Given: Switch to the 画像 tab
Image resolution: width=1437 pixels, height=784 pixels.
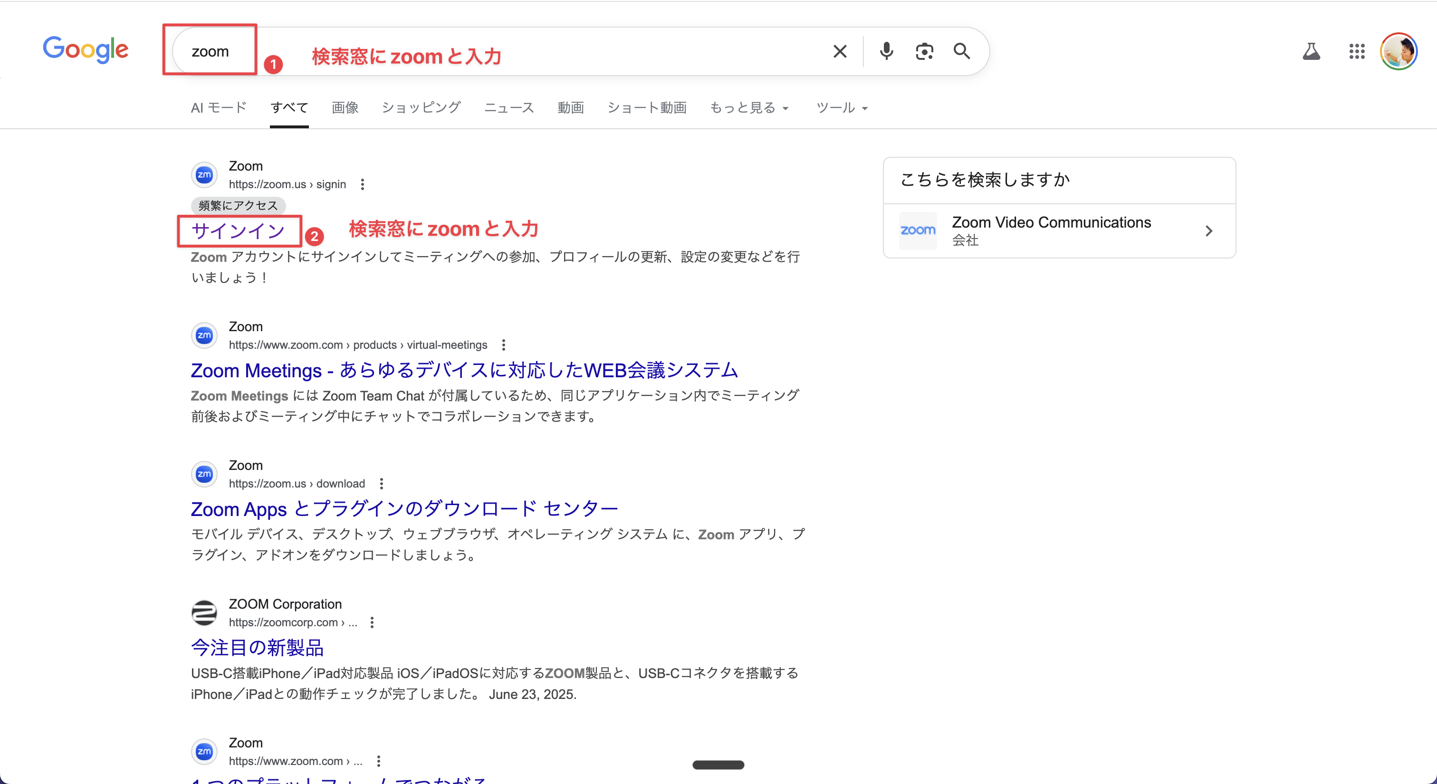Looking at the screenshot, I should coord(345,107).
